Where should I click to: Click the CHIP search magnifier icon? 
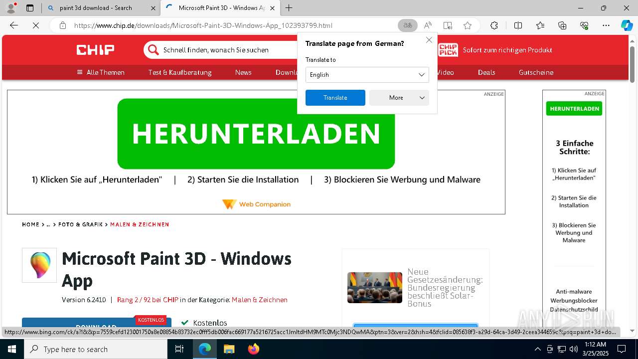pyautogui.click(x=154, y=50)
